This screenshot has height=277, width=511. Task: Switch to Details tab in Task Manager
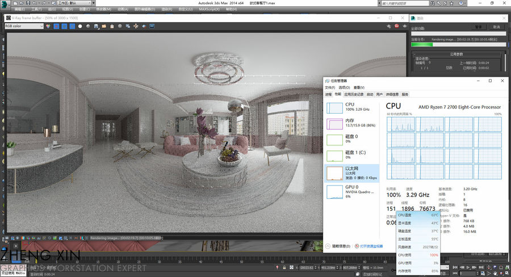pyautogui.click(x=392, y=94)
